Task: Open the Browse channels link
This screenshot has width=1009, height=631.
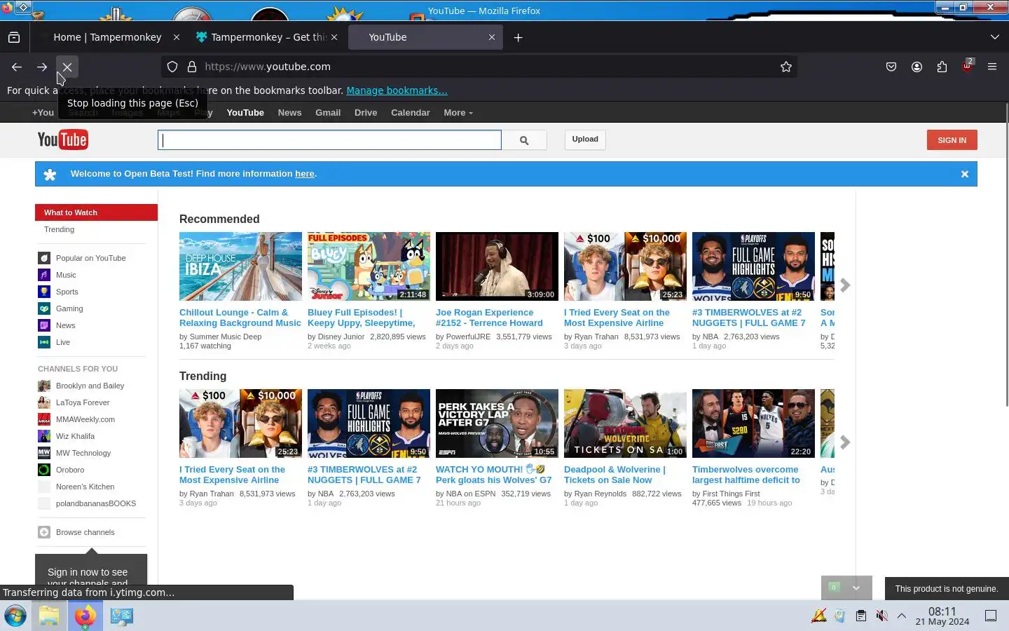Action: [85, 532]
